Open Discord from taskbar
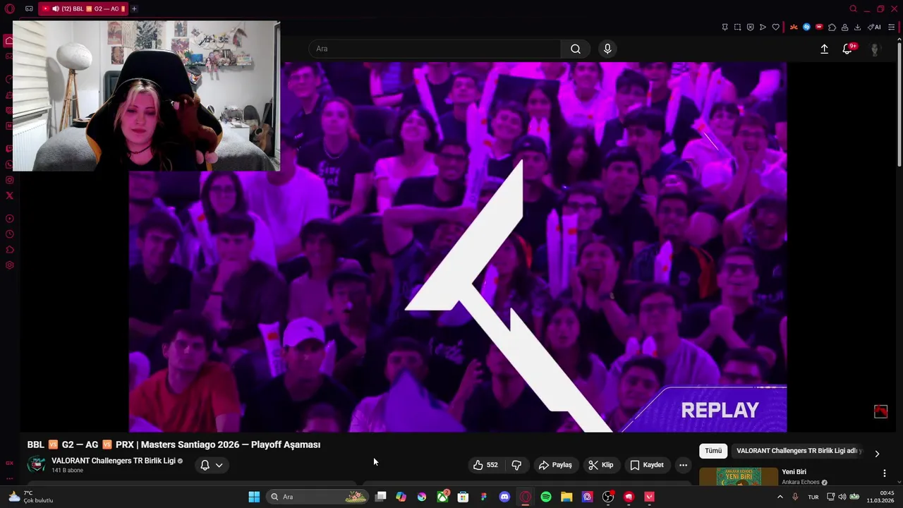 [x=504, y=497]
